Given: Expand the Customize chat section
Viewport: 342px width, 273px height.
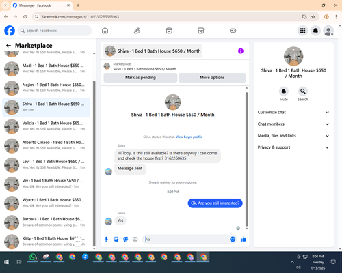Looking at the screenshot, I should [x=293, y=112].
